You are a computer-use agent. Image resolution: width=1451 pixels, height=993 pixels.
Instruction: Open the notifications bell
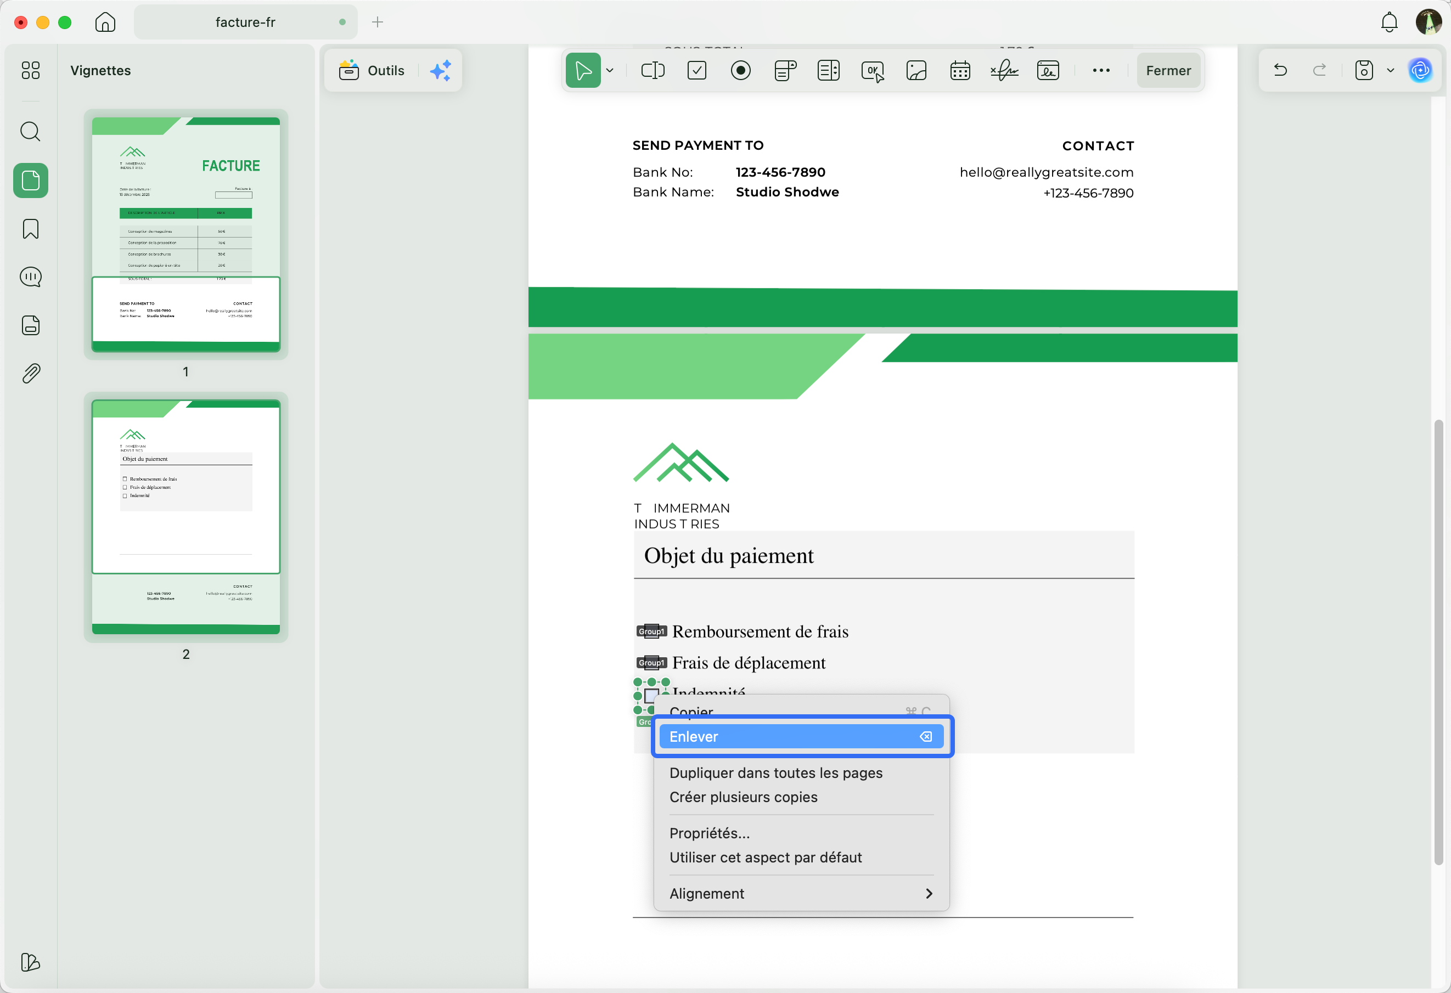click(1389, 22)
